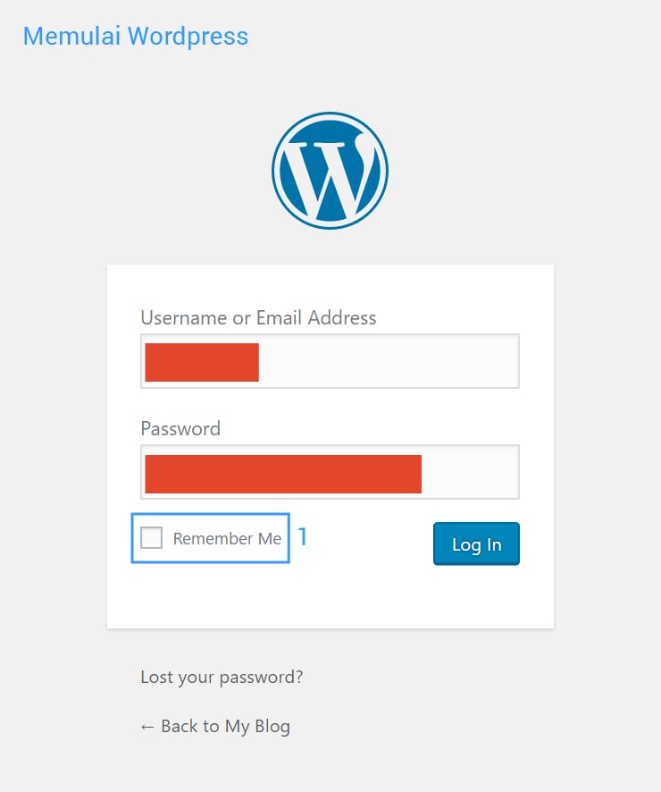The width and height of the screenshot is (661, 792).
Task: Submit credentials with Log In
Action: tap(476, 543)
